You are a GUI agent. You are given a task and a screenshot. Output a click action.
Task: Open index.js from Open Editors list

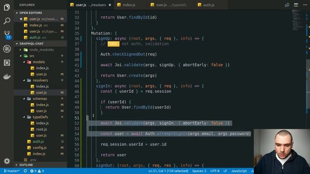click(x=41, y=25)
